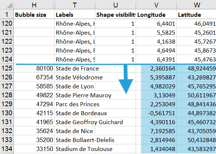Select column T header
The image size is (216, 154).
click(74, 5)
